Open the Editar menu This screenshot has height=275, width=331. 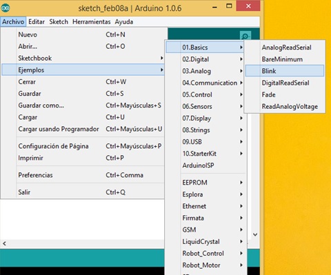[37, 22]
